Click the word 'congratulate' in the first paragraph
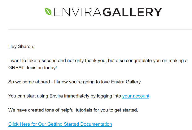The height and width of the screenshot is (130, 192). [x=139, y=61]
